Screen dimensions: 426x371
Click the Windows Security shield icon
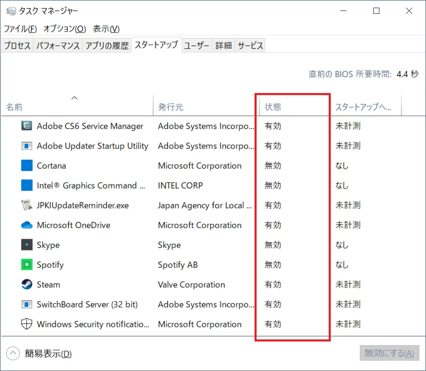27,324
